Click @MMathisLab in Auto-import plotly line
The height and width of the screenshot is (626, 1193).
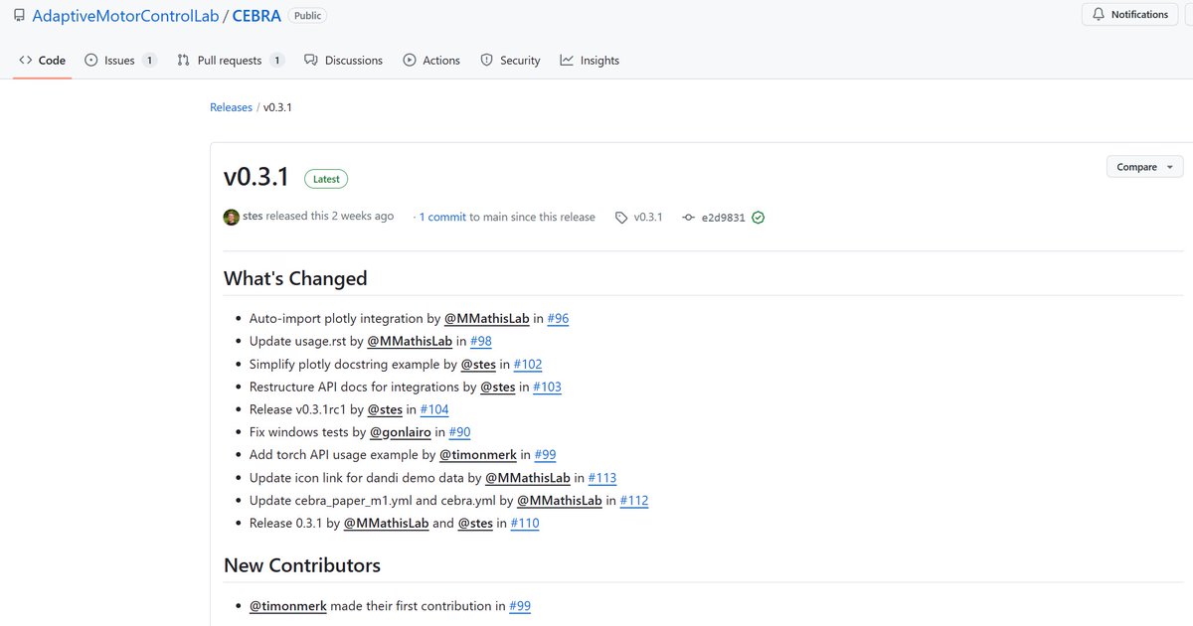tap(486, 319)
